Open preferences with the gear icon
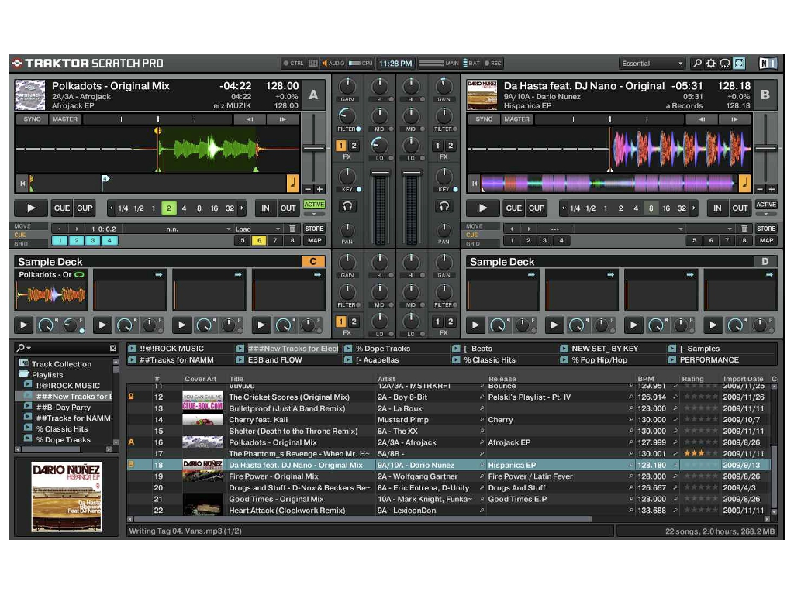The width and height of the screenshot is (794, 595). 711,64
